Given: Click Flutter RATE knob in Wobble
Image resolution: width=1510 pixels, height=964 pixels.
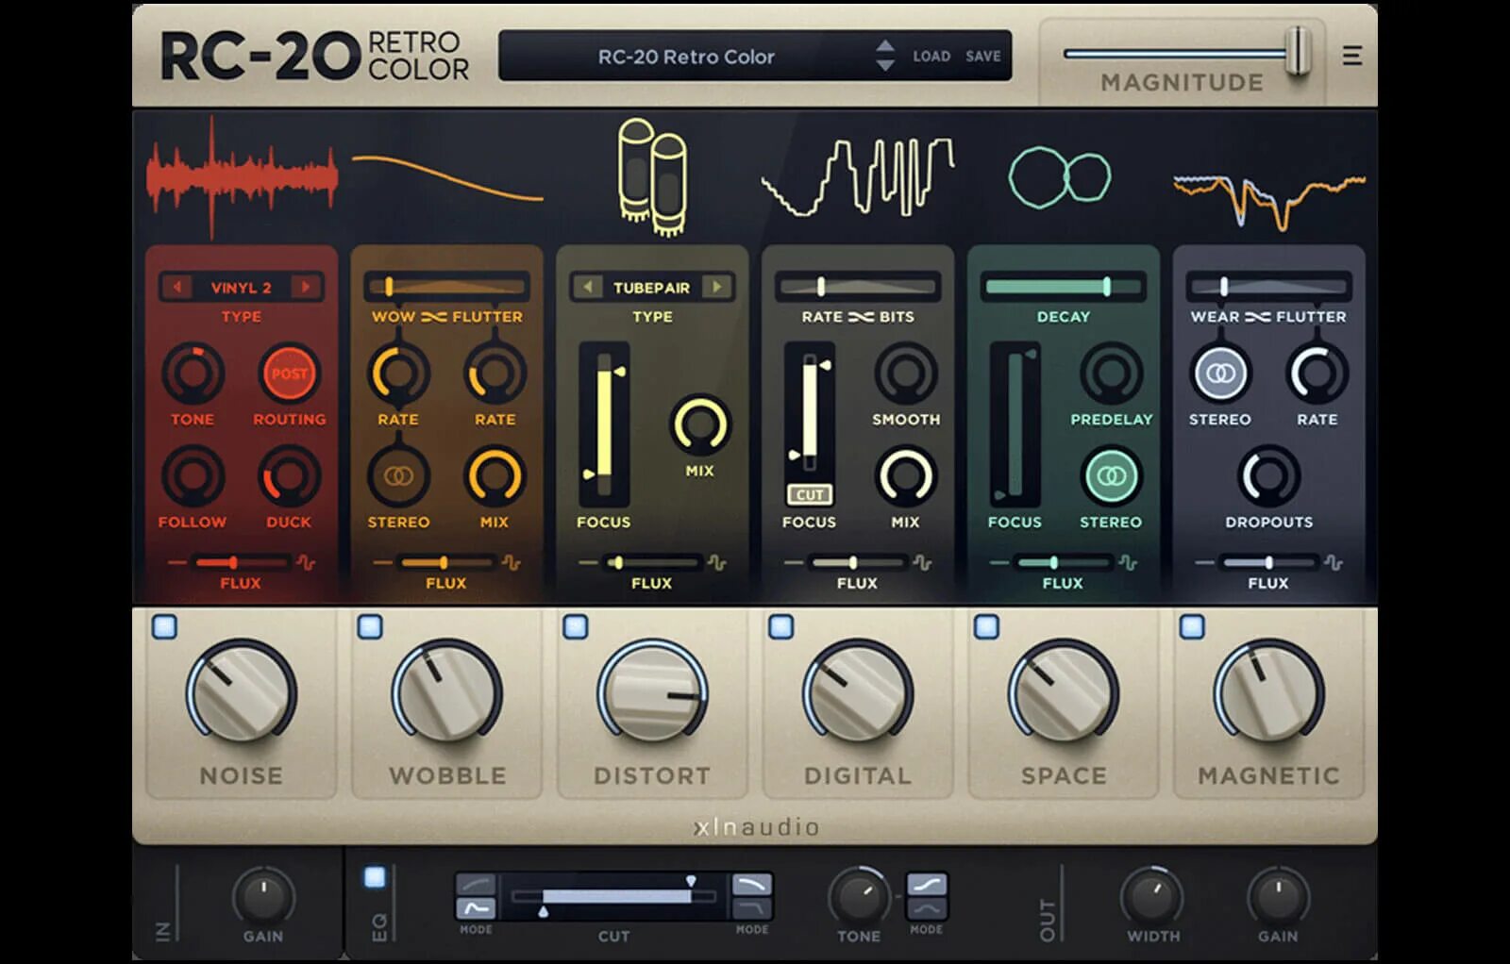Looking at the screenshot, I should point(495,374).
